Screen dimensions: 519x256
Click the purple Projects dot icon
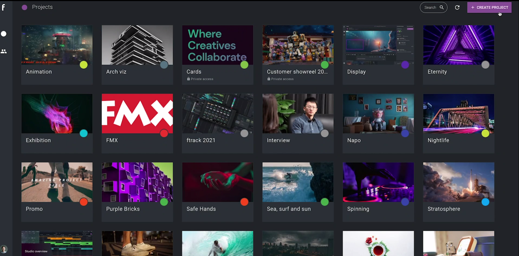coord(25,7)
